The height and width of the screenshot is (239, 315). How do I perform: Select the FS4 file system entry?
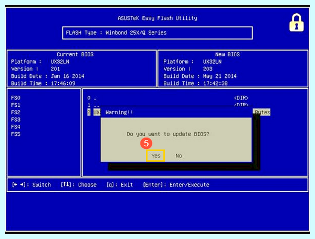[x=16, y=127]
